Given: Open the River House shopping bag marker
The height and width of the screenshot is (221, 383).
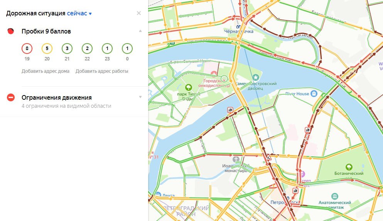Looking at the screenshot, I should 314,93.
